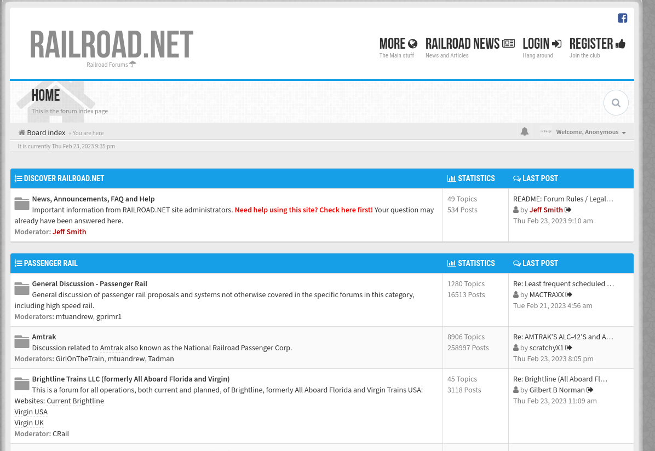The image size is (655, 451).
Task: Go to Board index breadcrumb
Action: (x=46, y=132)
